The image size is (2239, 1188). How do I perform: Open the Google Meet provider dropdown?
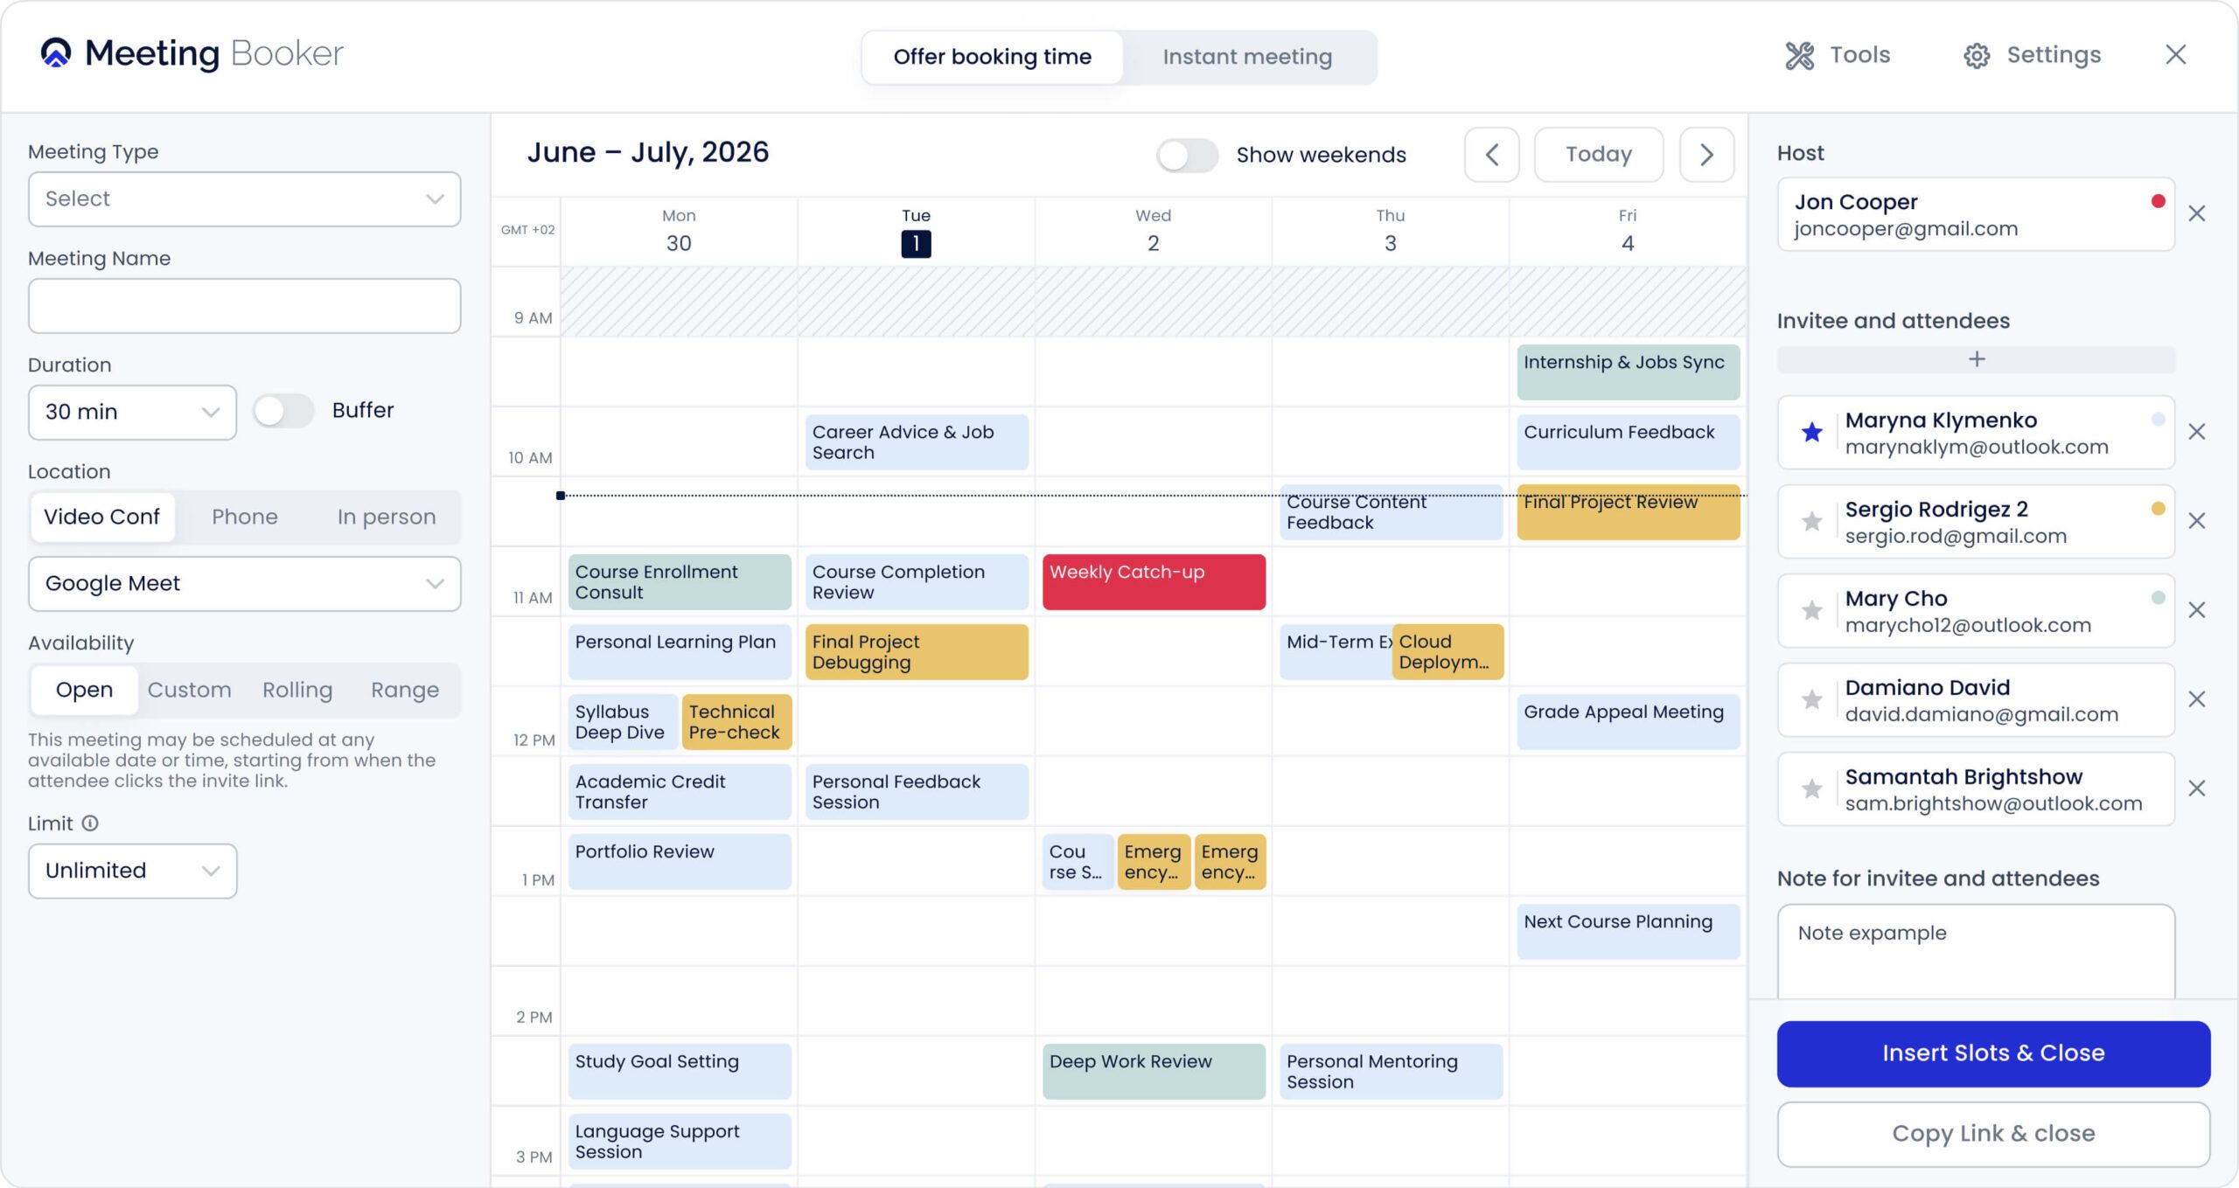244,584
